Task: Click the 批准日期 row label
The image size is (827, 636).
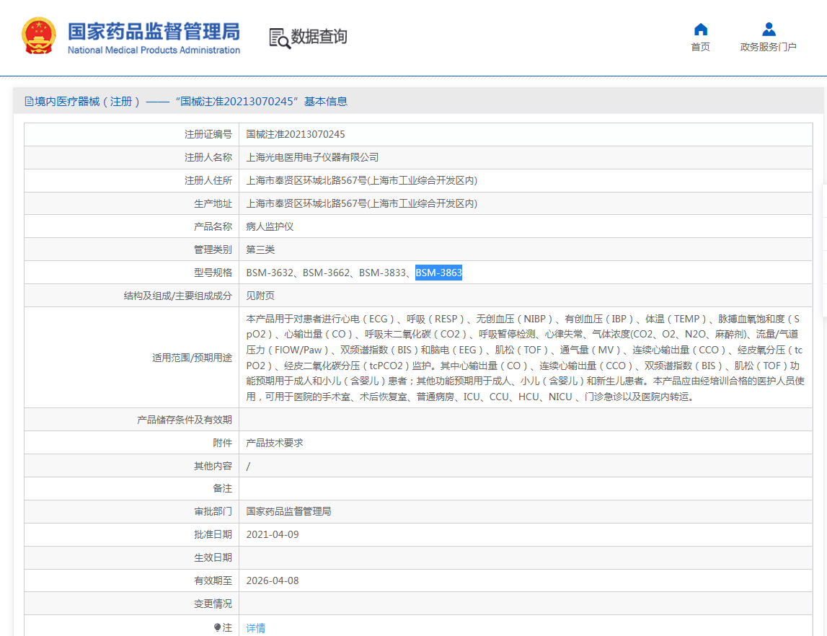Action: pos(213,535)
